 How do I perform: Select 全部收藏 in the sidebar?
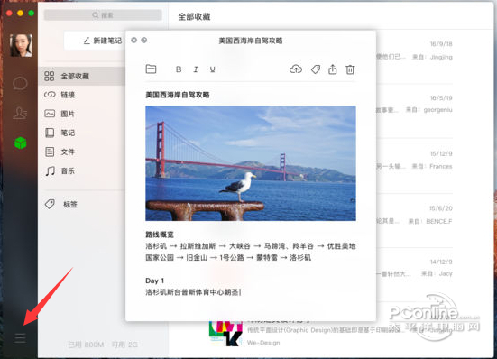[x=82, y=76]
